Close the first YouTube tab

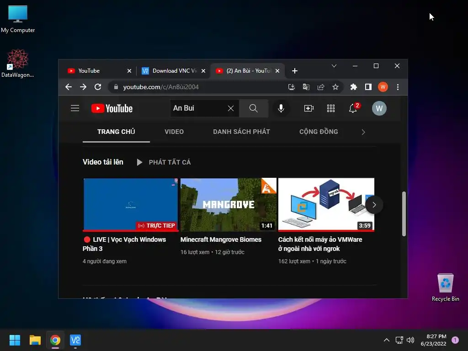(129, 71)
